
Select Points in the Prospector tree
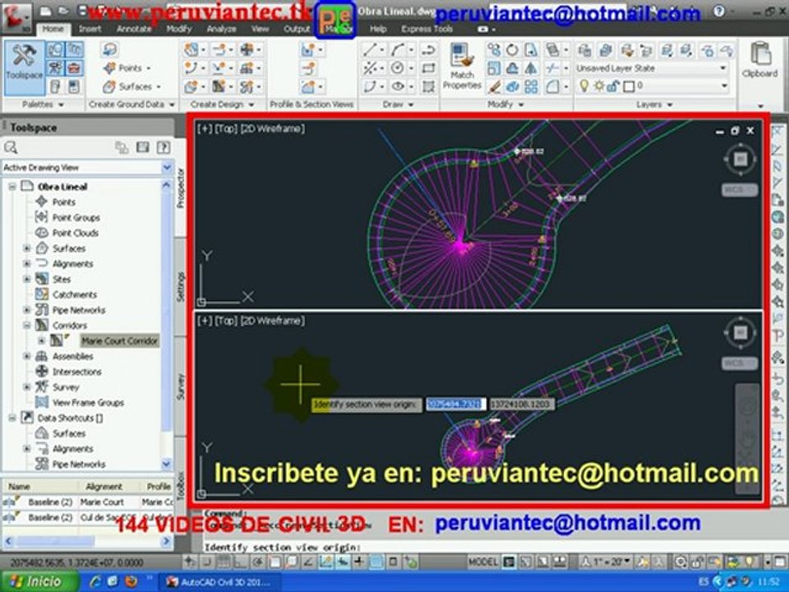click(64, 202)
